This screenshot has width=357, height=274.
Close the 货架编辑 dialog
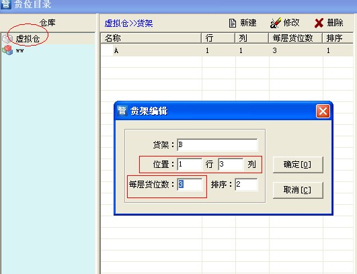323,111
